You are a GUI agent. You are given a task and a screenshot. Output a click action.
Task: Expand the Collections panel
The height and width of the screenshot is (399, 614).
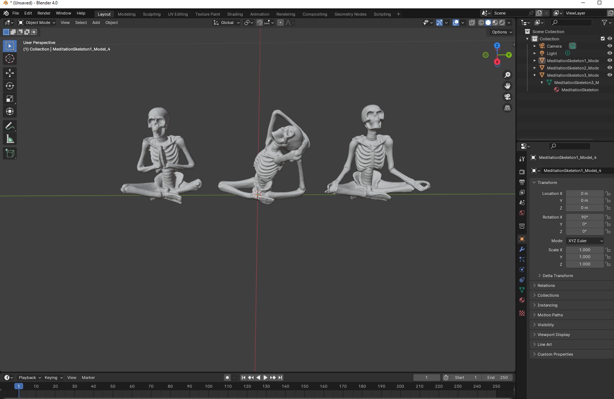pyautogui.click(x=548, y=295)
